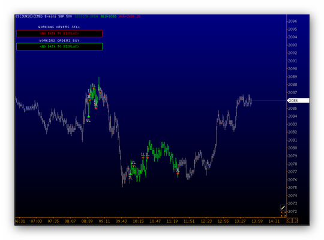Click the 2081 price axis label
Screen dimensions: 324x240
pos(293,140)
